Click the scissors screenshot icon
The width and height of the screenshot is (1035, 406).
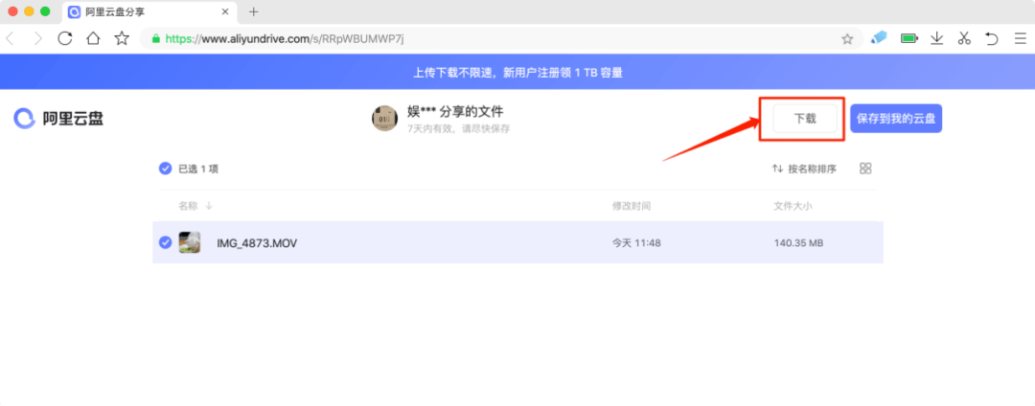click(x=964, y=38)
